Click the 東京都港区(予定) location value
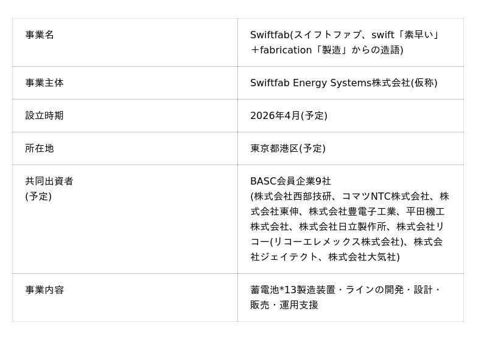Viewport: 487px width, 340px height. click(x=288, y=149)
